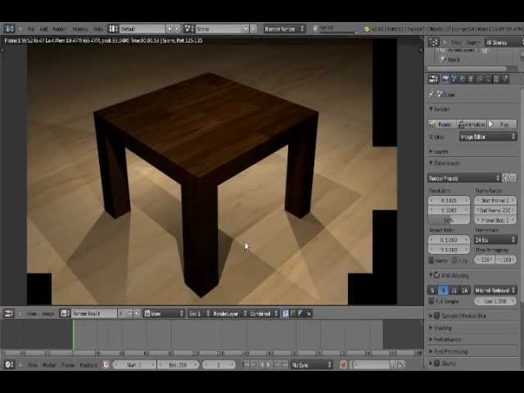Viewport: 524px width, 393px height.
Task: Toggle the Full Sample checkbox
Action: click(431, 301)
